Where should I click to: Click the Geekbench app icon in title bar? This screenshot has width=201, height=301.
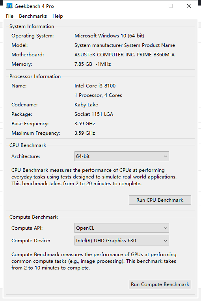[9, 6]
